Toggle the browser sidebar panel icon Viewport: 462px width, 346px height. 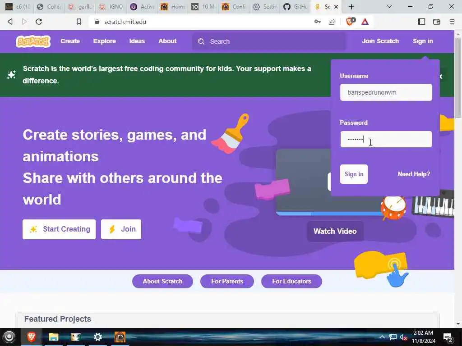[421, 22]
